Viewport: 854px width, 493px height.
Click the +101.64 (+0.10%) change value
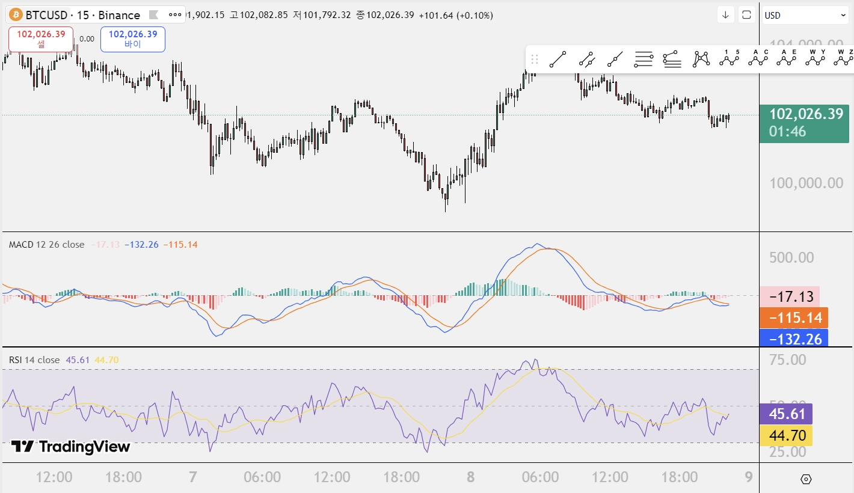point(456,15)
